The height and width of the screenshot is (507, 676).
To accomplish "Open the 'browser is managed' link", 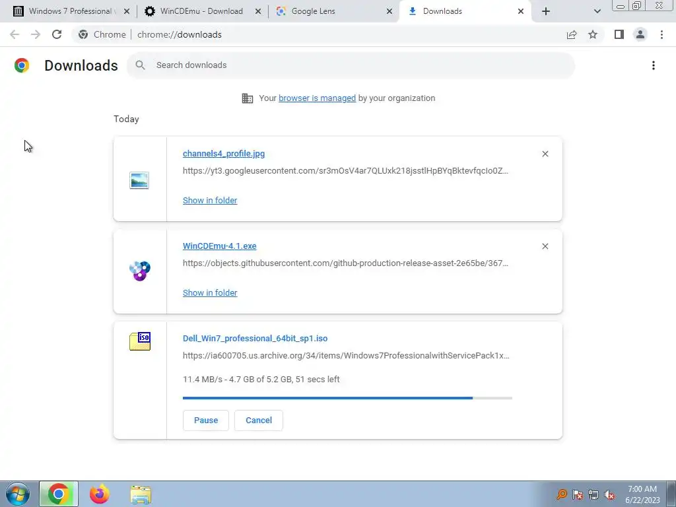I will tap(318, 98).
